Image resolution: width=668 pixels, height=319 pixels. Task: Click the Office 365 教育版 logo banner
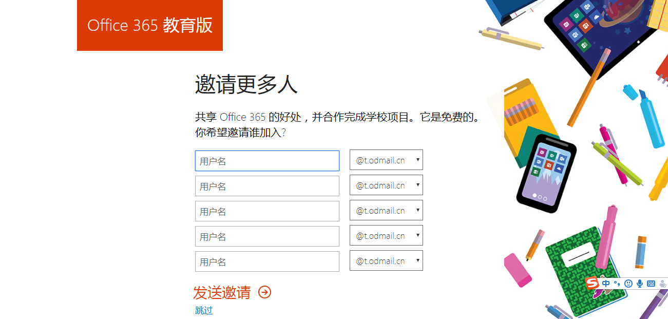point(149,25)
